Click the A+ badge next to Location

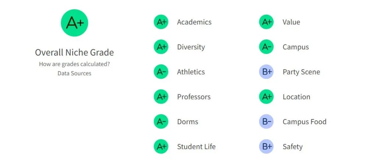(266, 97)
